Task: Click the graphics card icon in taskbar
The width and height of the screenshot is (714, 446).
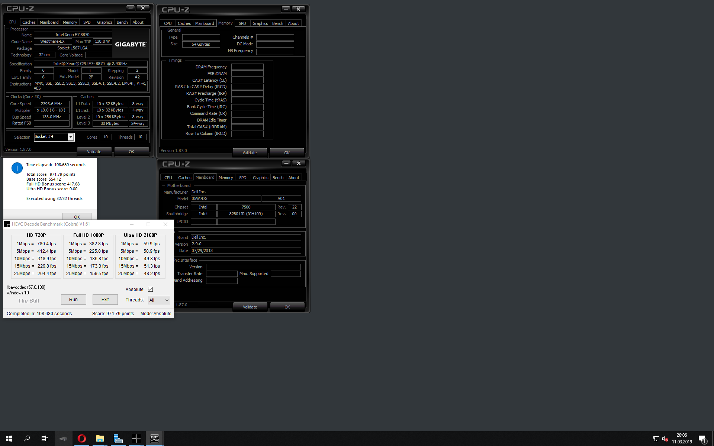Action: click(64, 439)
